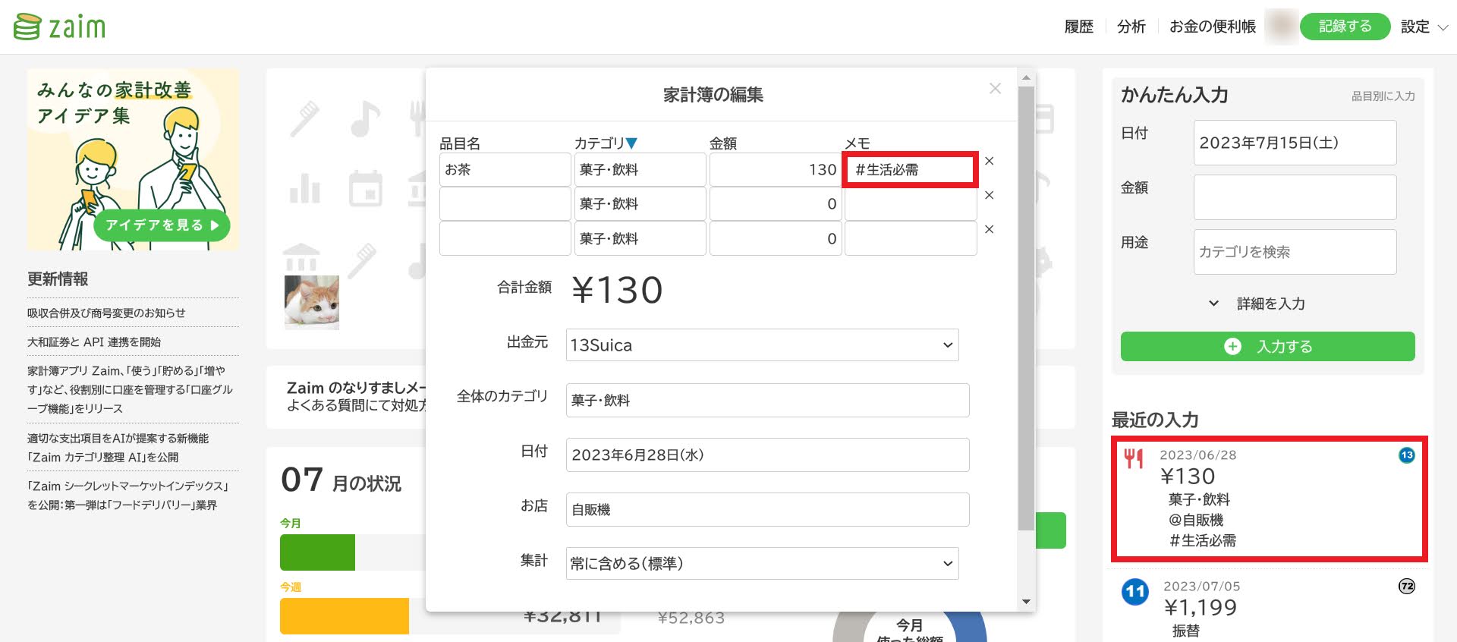Screen dimensions: 1457x642
Task: Click the dialog vertical scrollbar thumb
Action: point(1026,308)
